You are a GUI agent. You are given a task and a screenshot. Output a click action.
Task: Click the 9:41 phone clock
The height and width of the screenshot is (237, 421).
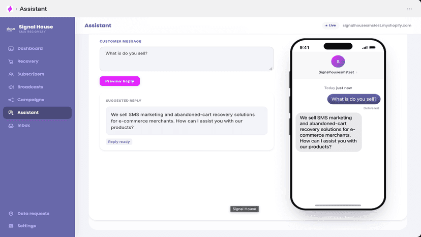[x=305, y=48]
